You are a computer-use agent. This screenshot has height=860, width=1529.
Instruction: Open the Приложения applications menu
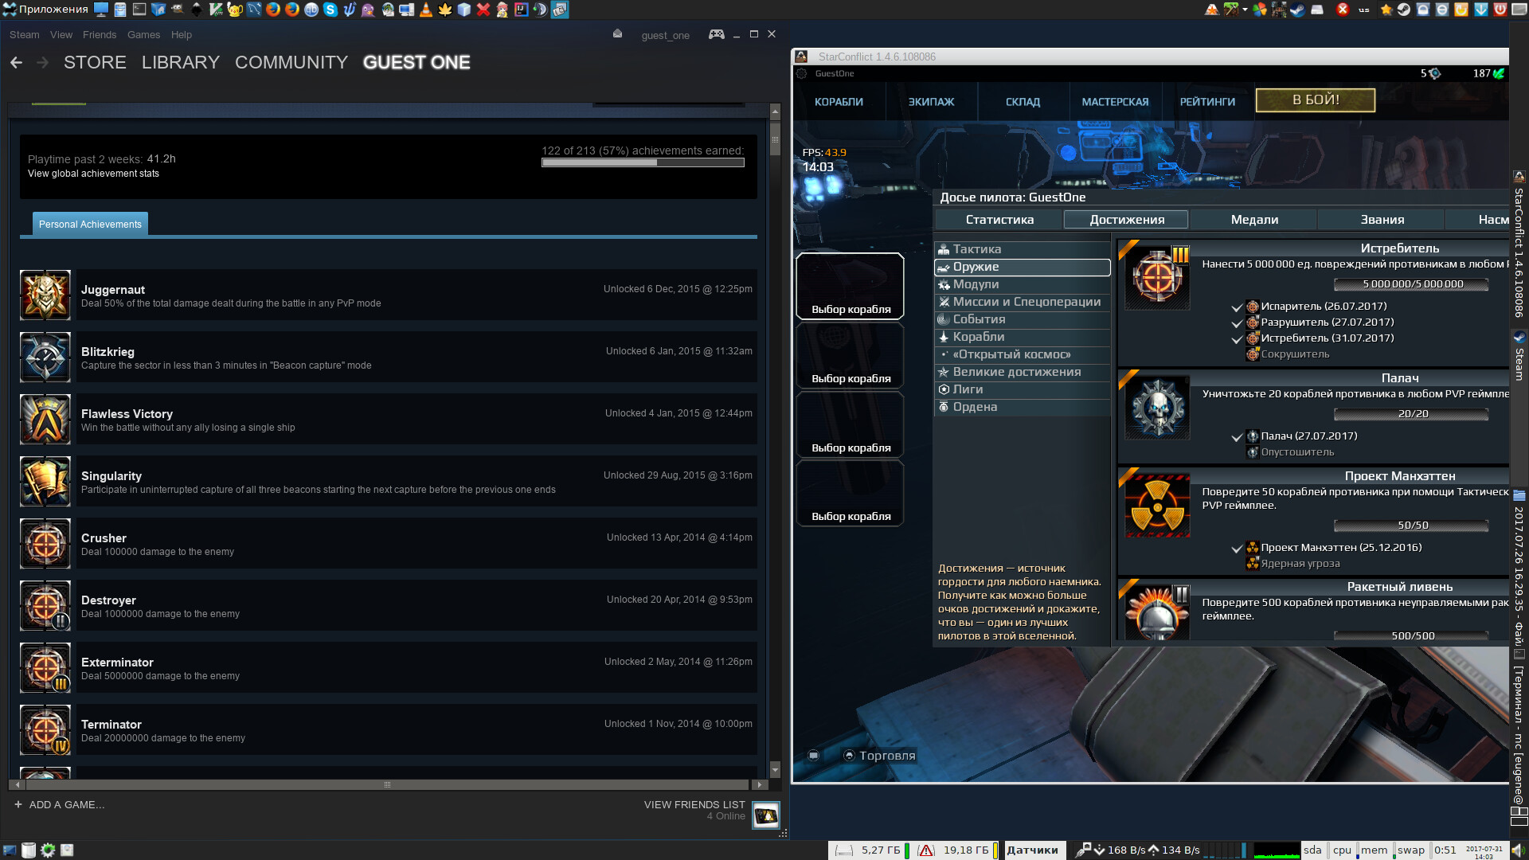coord(45,10)
